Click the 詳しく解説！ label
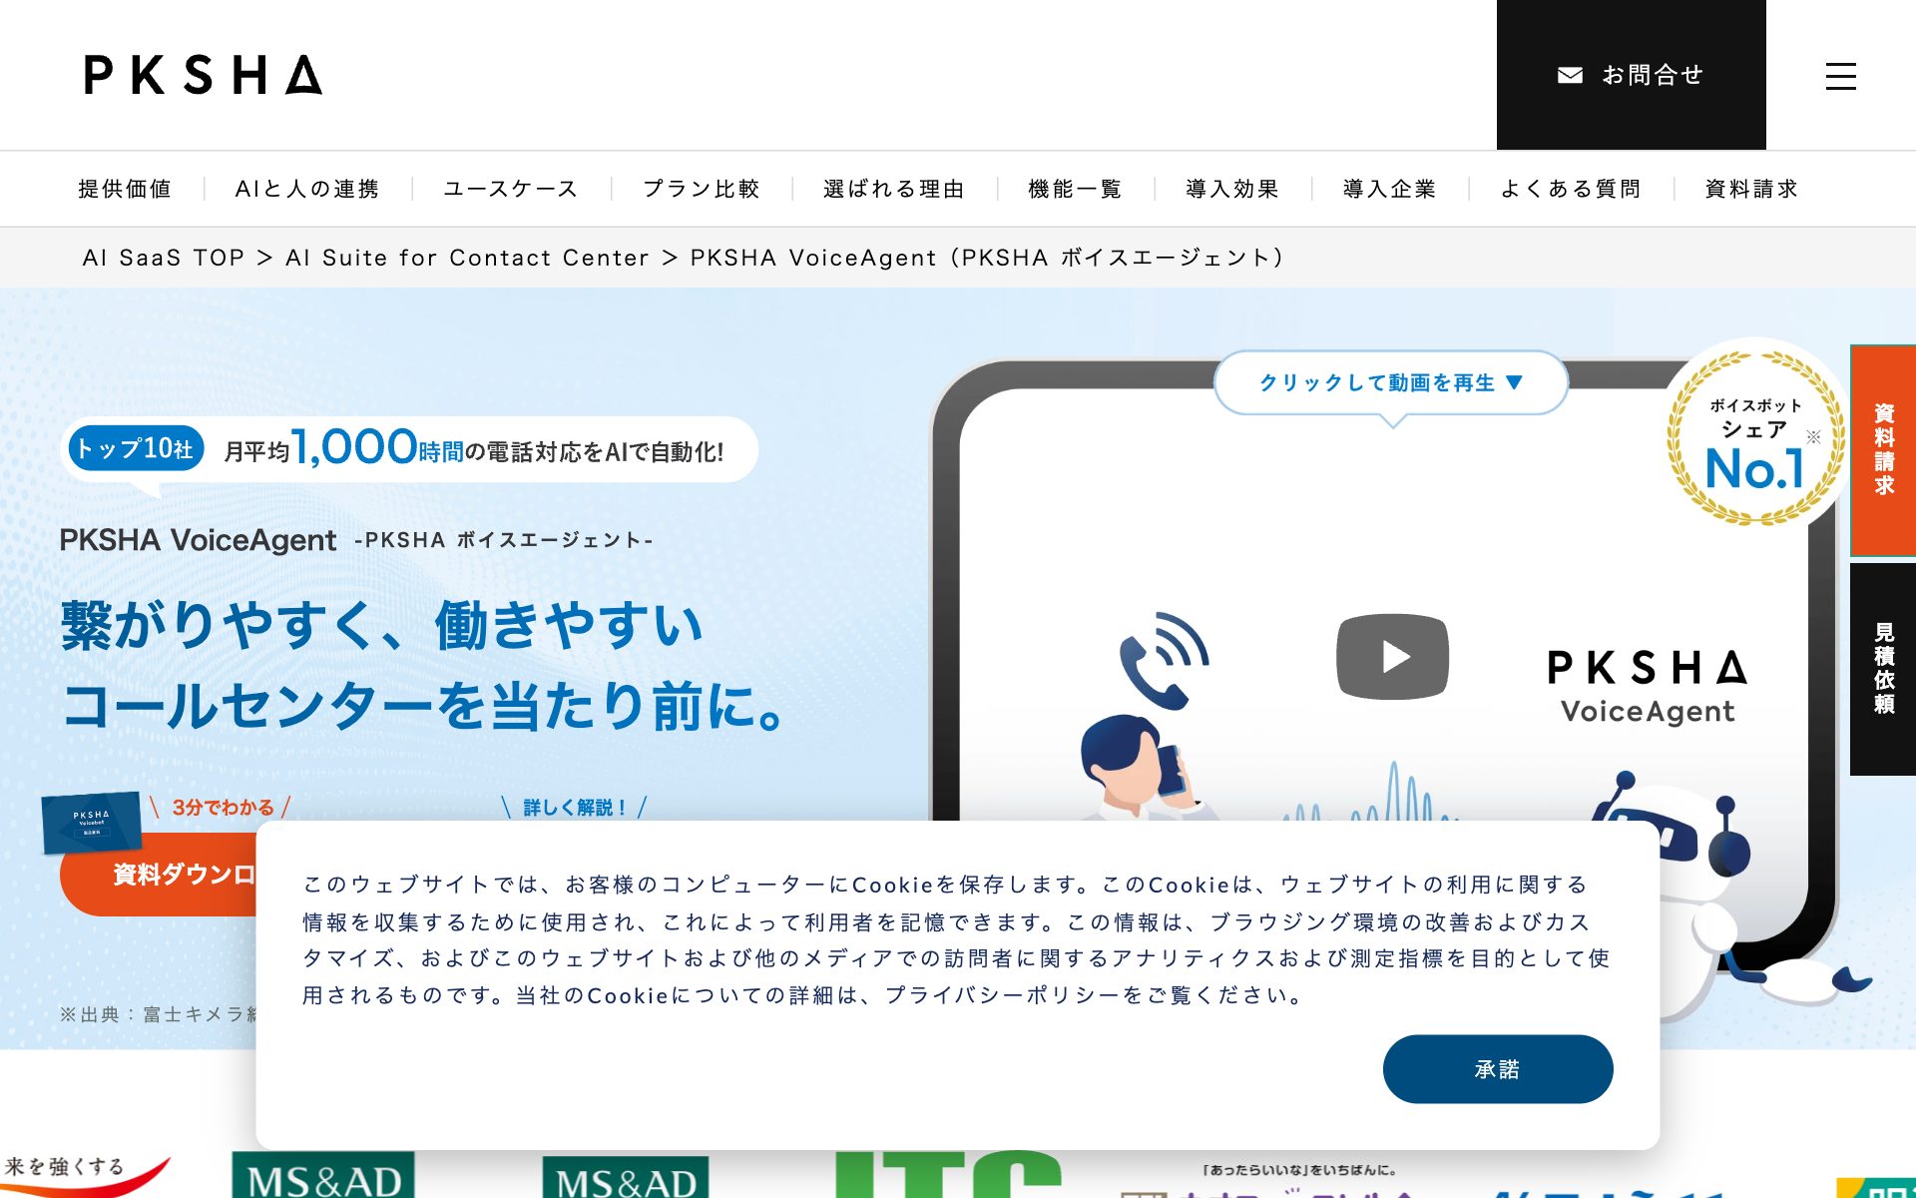Image resolution: width=1916 pixels, height=1198 pixels. (x=575, y=807)
